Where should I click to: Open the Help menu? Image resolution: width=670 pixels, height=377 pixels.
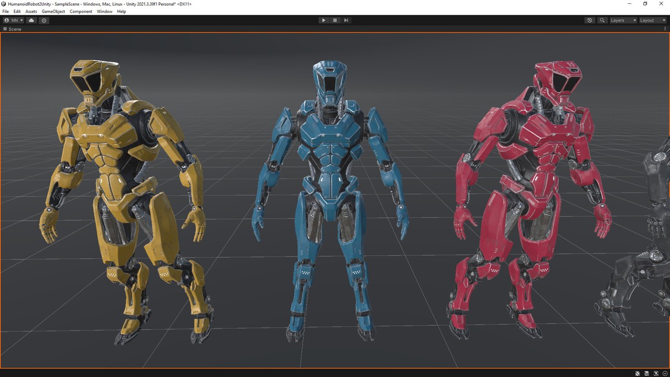click(121, 11)
